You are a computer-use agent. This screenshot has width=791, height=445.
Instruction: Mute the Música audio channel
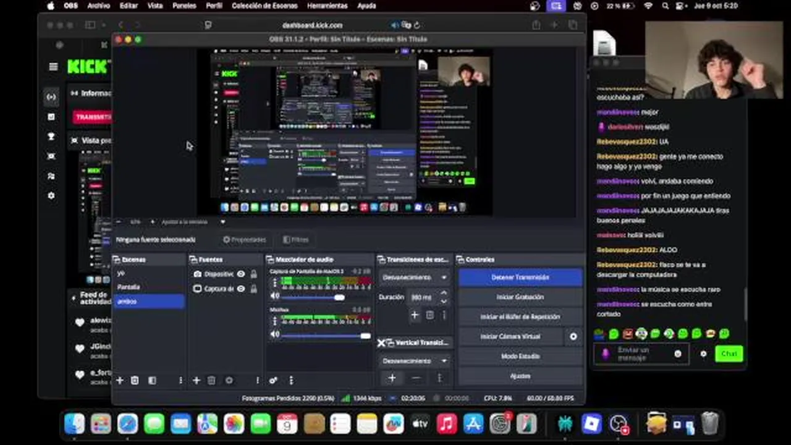tap(275, 335)
